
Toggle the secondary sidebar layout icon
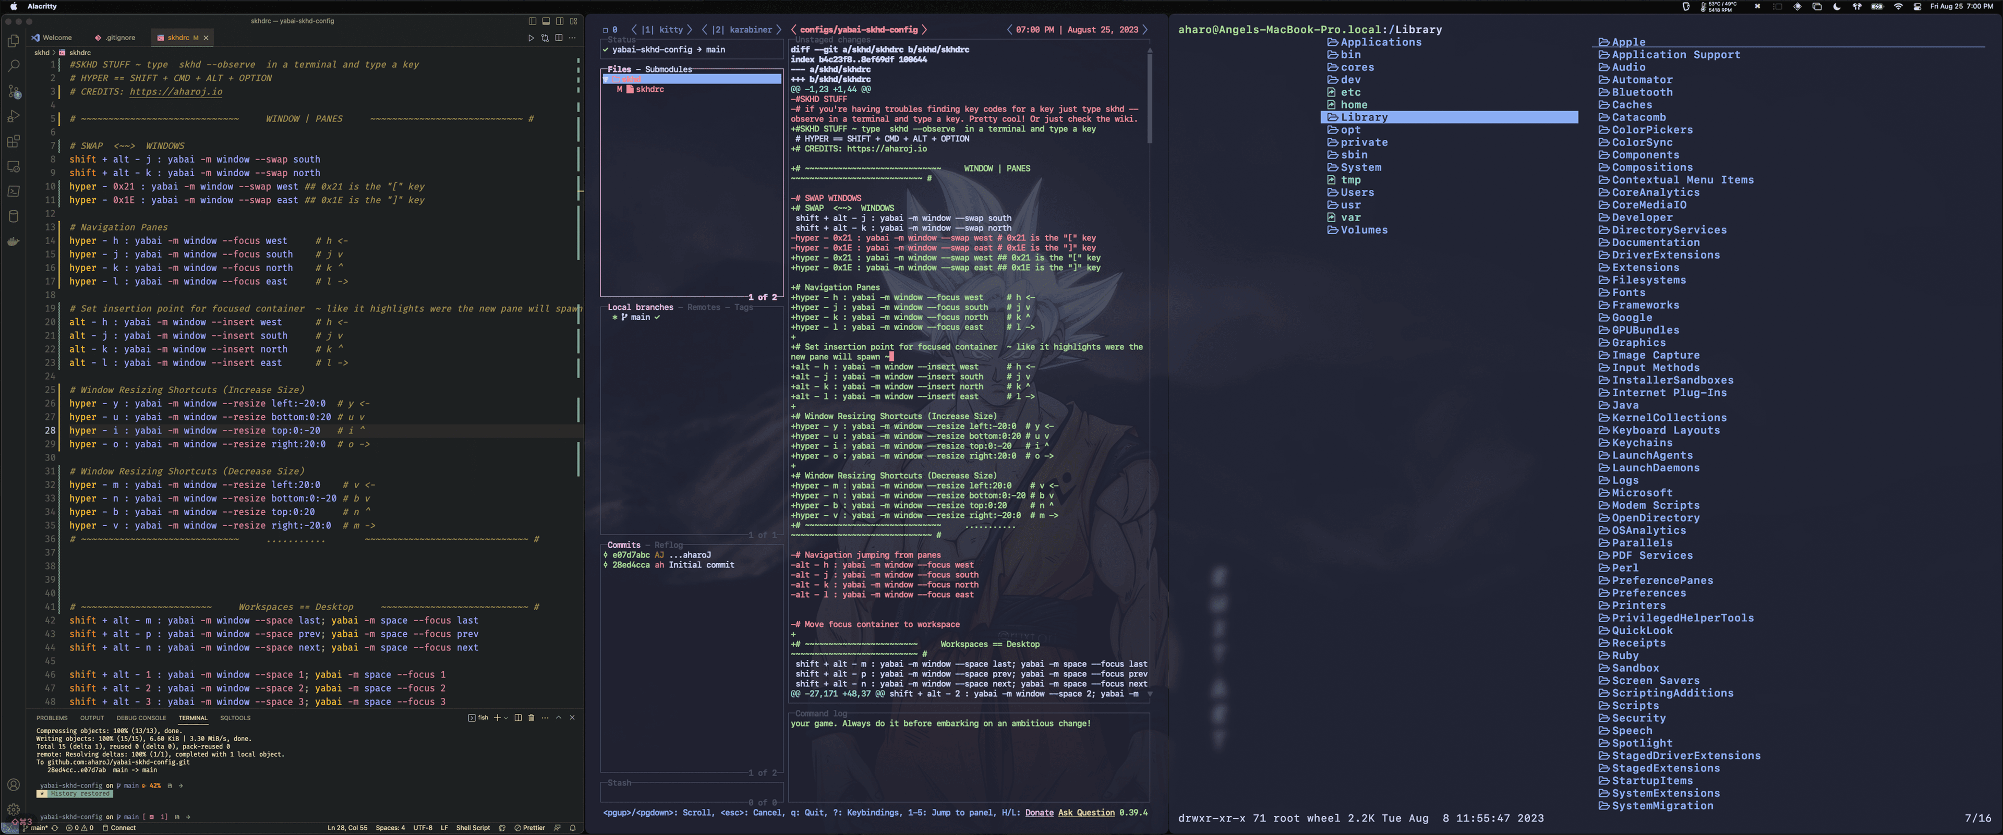560,22
